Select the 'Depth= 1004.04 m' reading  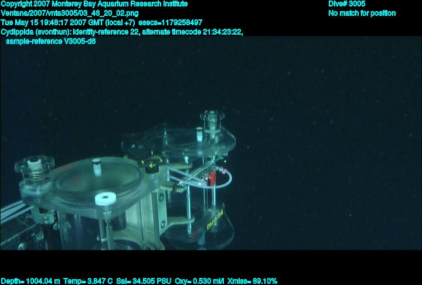point(30,281)
